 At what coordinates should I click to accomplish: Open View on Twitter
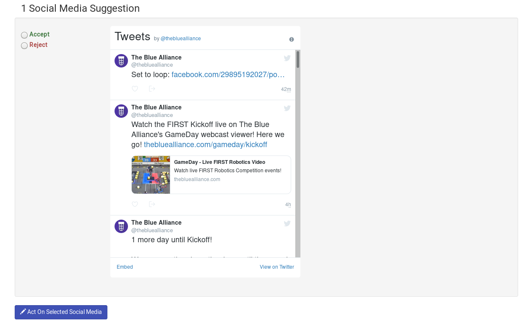tap(277, 267)
